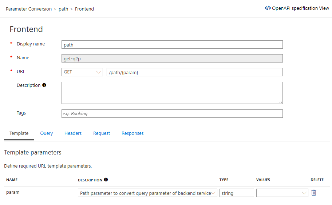Delete the param row using trash icon
This screenshot has height=205, width=332.
314,193
